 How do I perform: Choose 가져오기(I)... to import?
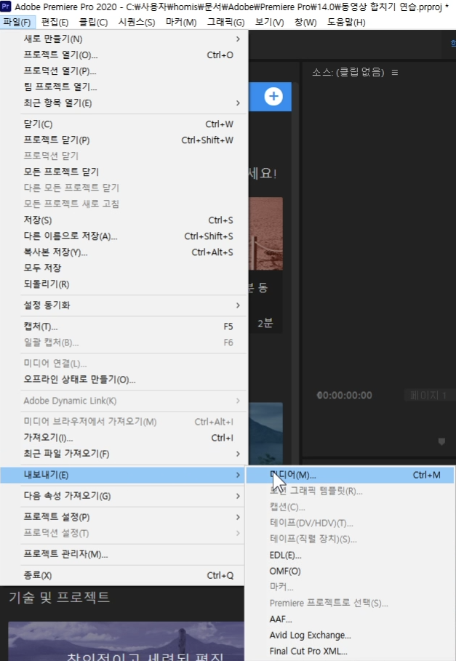pyautogui.click(x=122, y=438)
